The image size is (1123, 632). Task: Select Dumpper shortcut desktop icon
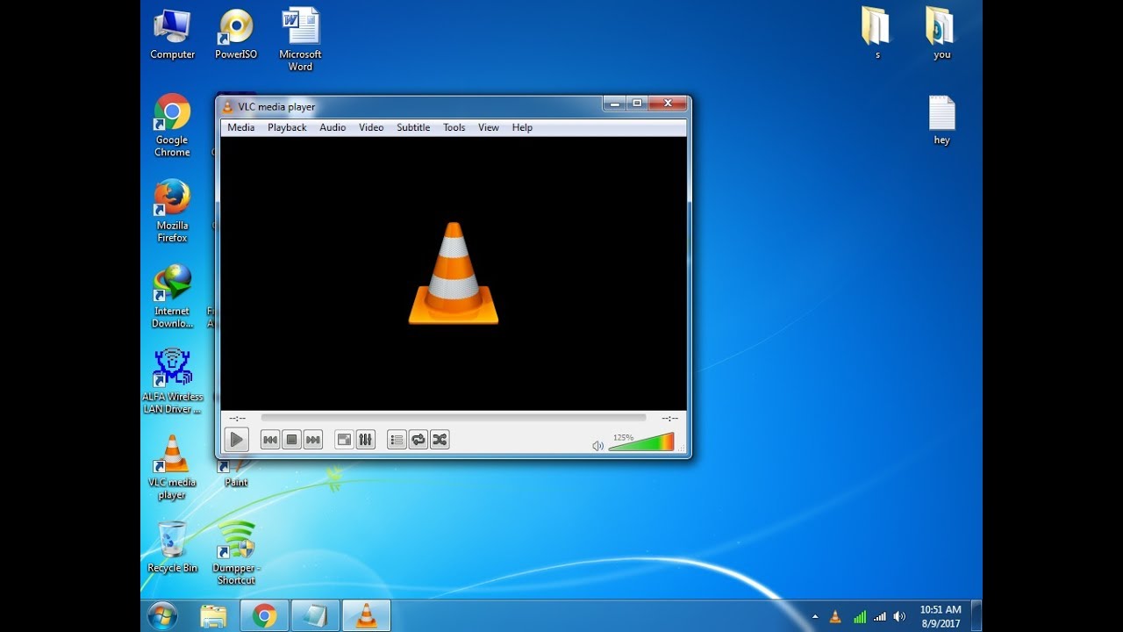click(236, 553)
